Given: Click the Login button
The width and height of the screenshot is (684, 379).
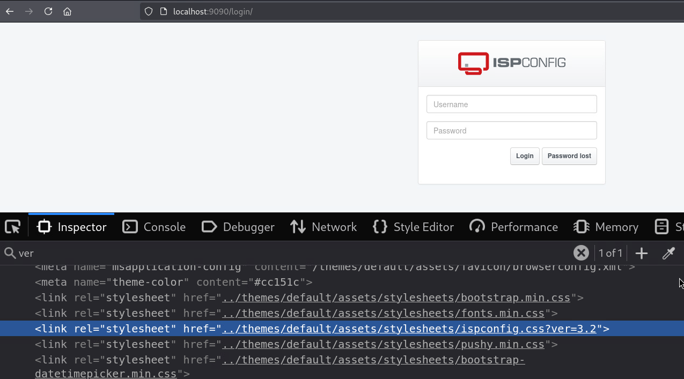Looking at the screenshot, I should coord(525,156).
